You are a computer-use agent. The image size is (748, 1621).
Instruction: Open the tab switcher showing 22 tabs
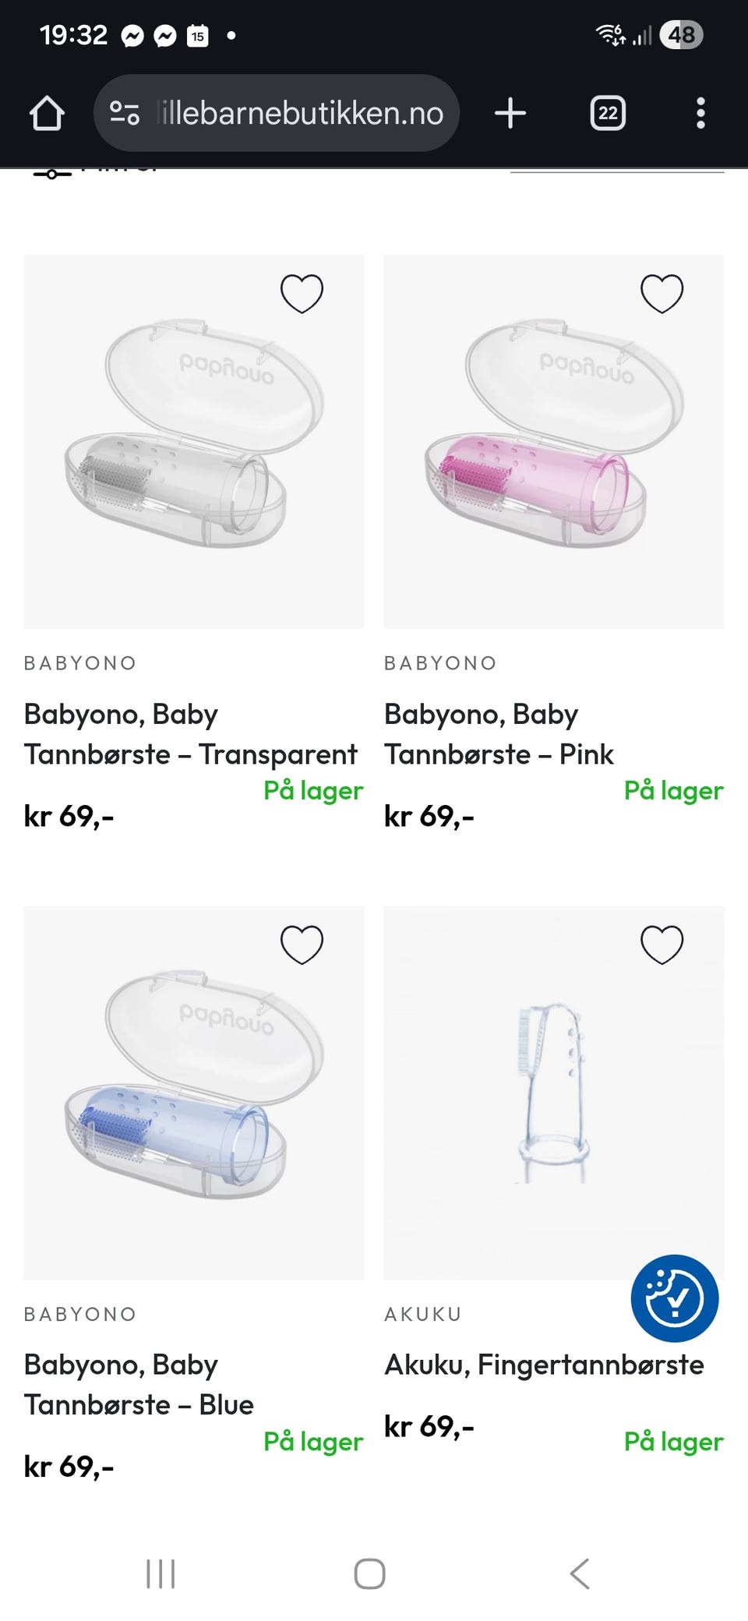[608, 114]
